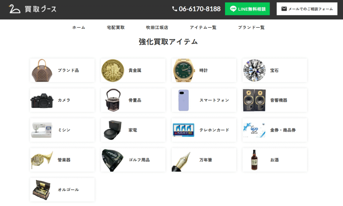Open the ホーム menu item
This screenshot has height=206, width=343.
(x=78, y=28)
